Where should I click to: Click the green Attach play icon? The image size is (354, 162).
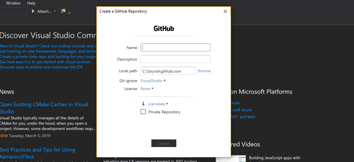click(33, 11)
